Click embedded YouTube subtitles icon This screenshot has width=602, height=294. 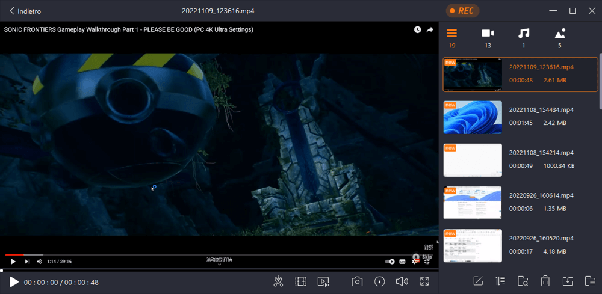(402, 262)
